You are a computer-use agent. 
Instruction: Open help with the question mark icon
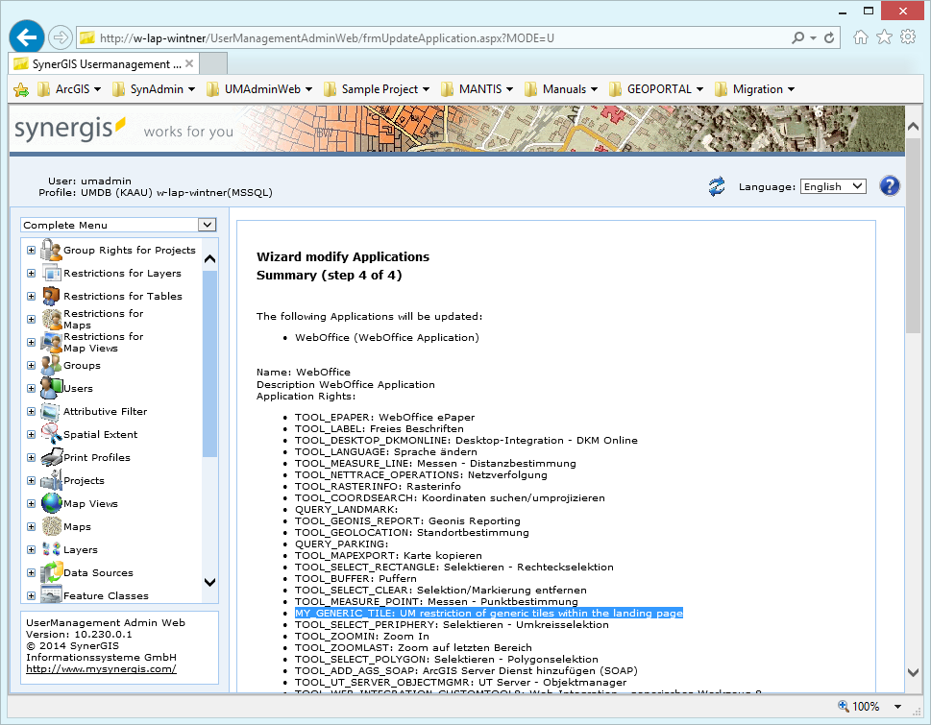point(890,186)
